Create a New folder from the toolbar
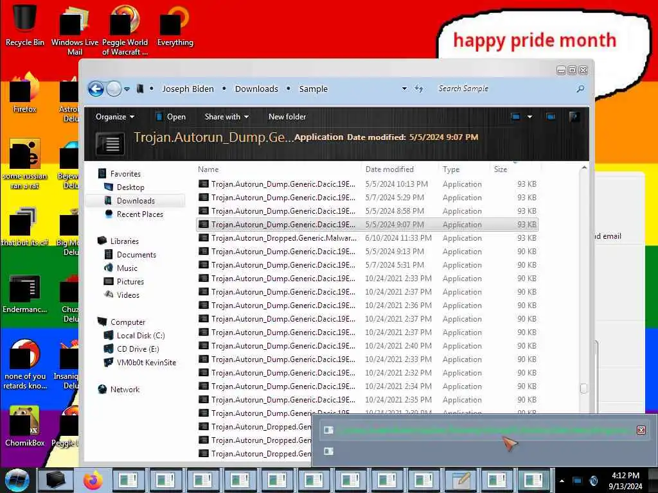The width and height of the screenshot is (658, 493). coord(287,117)
